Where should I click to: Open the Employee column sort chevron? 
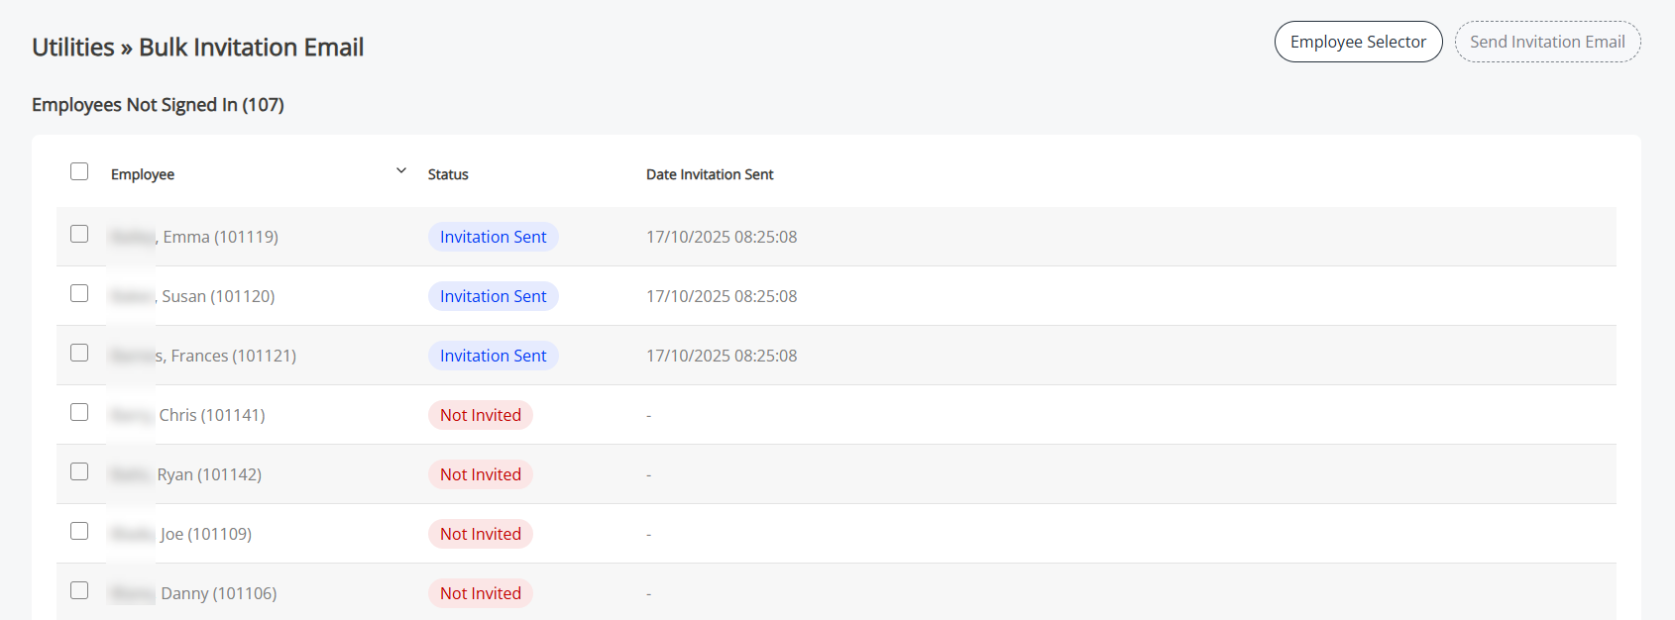click(x=401, y=170)
